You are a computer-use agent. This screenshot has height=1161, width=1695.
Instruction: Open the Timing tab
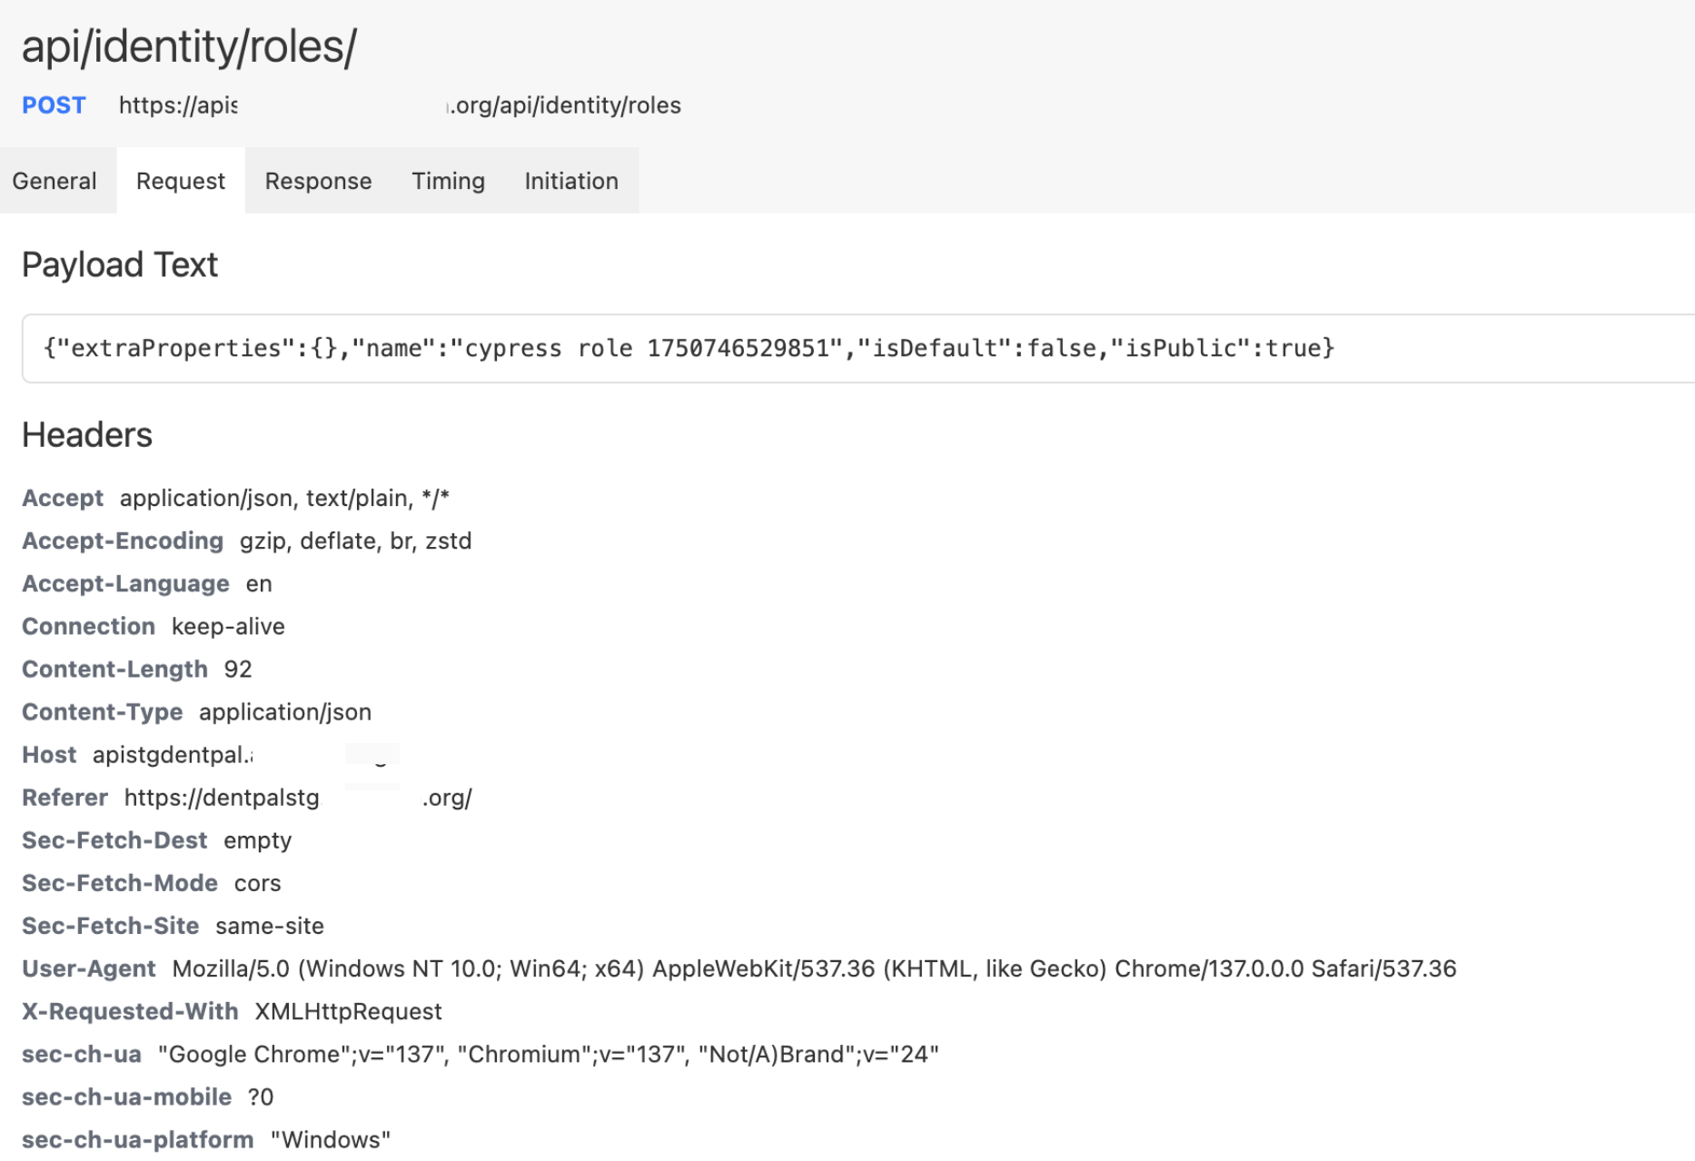coord(448,181)
